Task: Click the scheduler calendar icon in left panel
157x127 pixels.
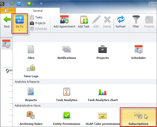Action: pos(6,44)
